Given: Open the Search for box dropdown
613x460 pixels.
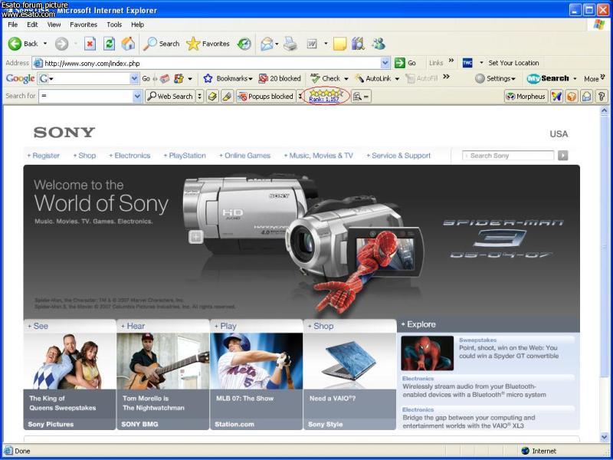Looking at the screenshot, I should pos(137,97).
